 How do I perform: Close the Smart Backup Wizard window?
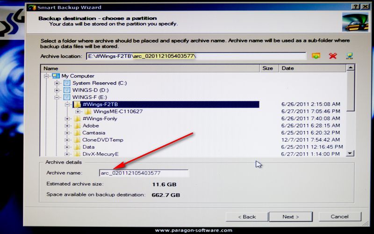pos(365,7)
